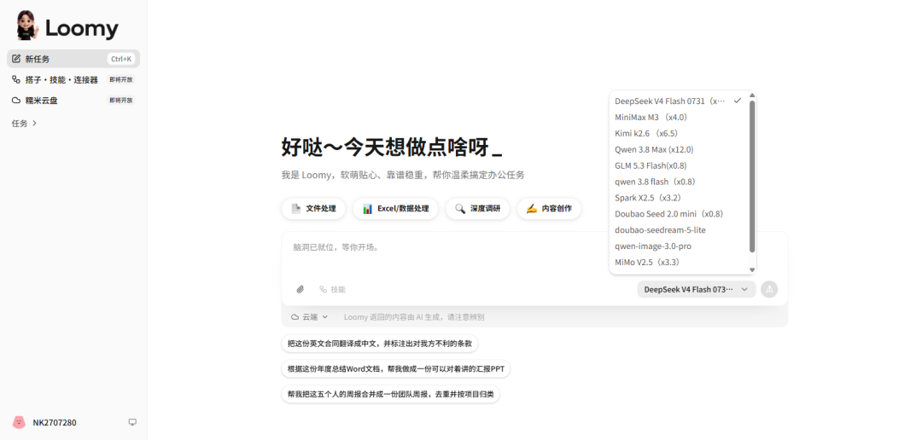Click the model list scrollbar thumb
This screenshot has width=922, height=440.
[x=752, y=177]
